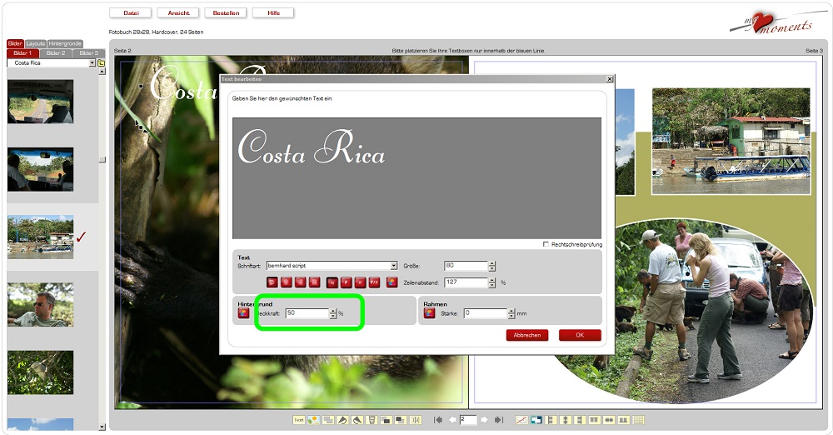This screenshot has width=833, height=435.
Task: Click the page number field showing 2
Action: coord(468,420)
